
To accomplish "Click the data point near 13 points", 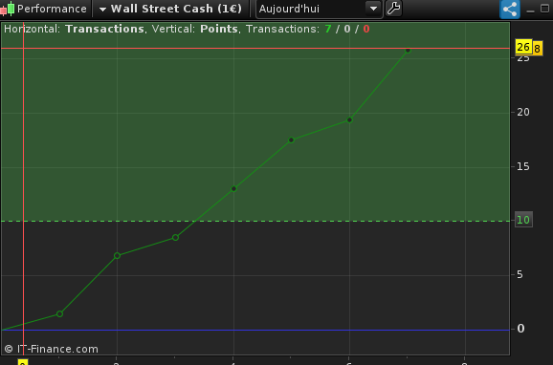I will point(233,189).
